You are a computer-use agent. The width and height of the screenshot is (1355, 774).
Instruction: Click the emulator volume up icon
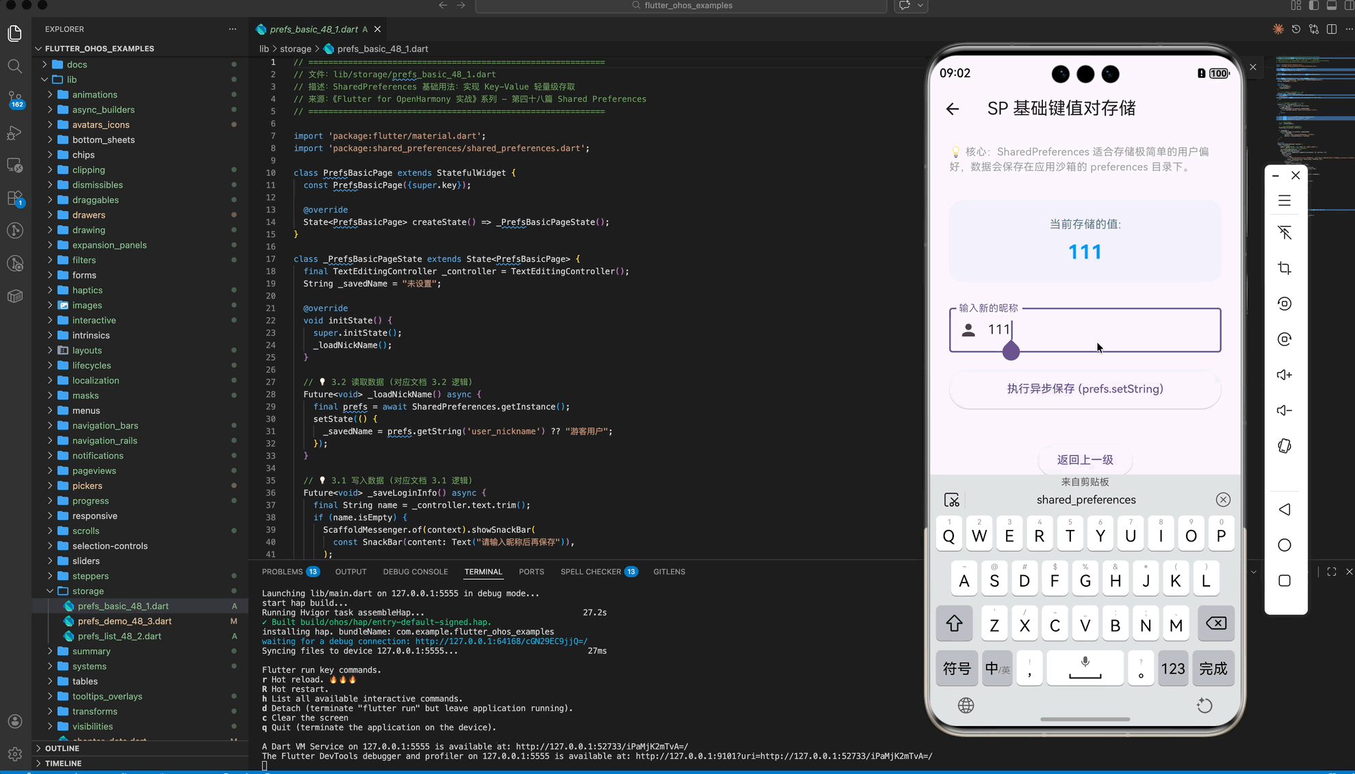point(1285,375)
